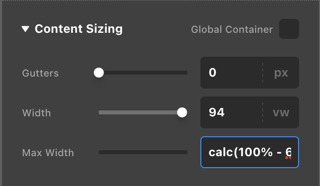Image resolution: width=320 pixels, height=186 pixels.
Task: Toggle the Global Container checkbox
Action: [289, 29]
